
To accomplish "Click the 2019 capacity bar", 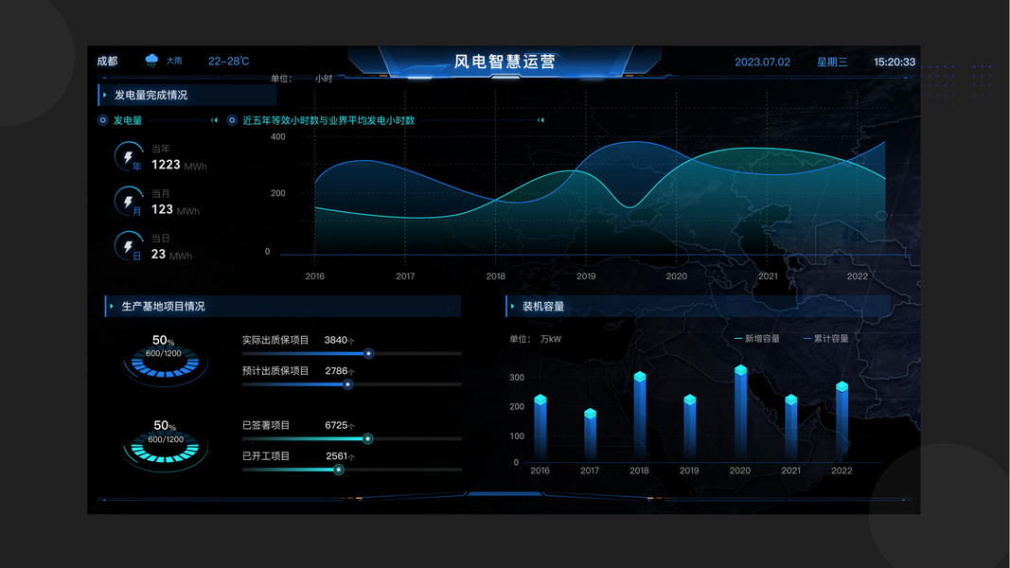I will click(x=690, y=428).
